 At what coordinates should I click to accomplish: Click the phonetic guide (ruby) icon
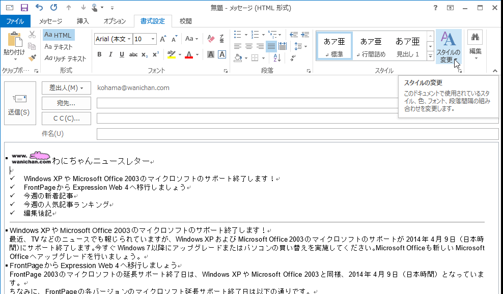(221, 39)
